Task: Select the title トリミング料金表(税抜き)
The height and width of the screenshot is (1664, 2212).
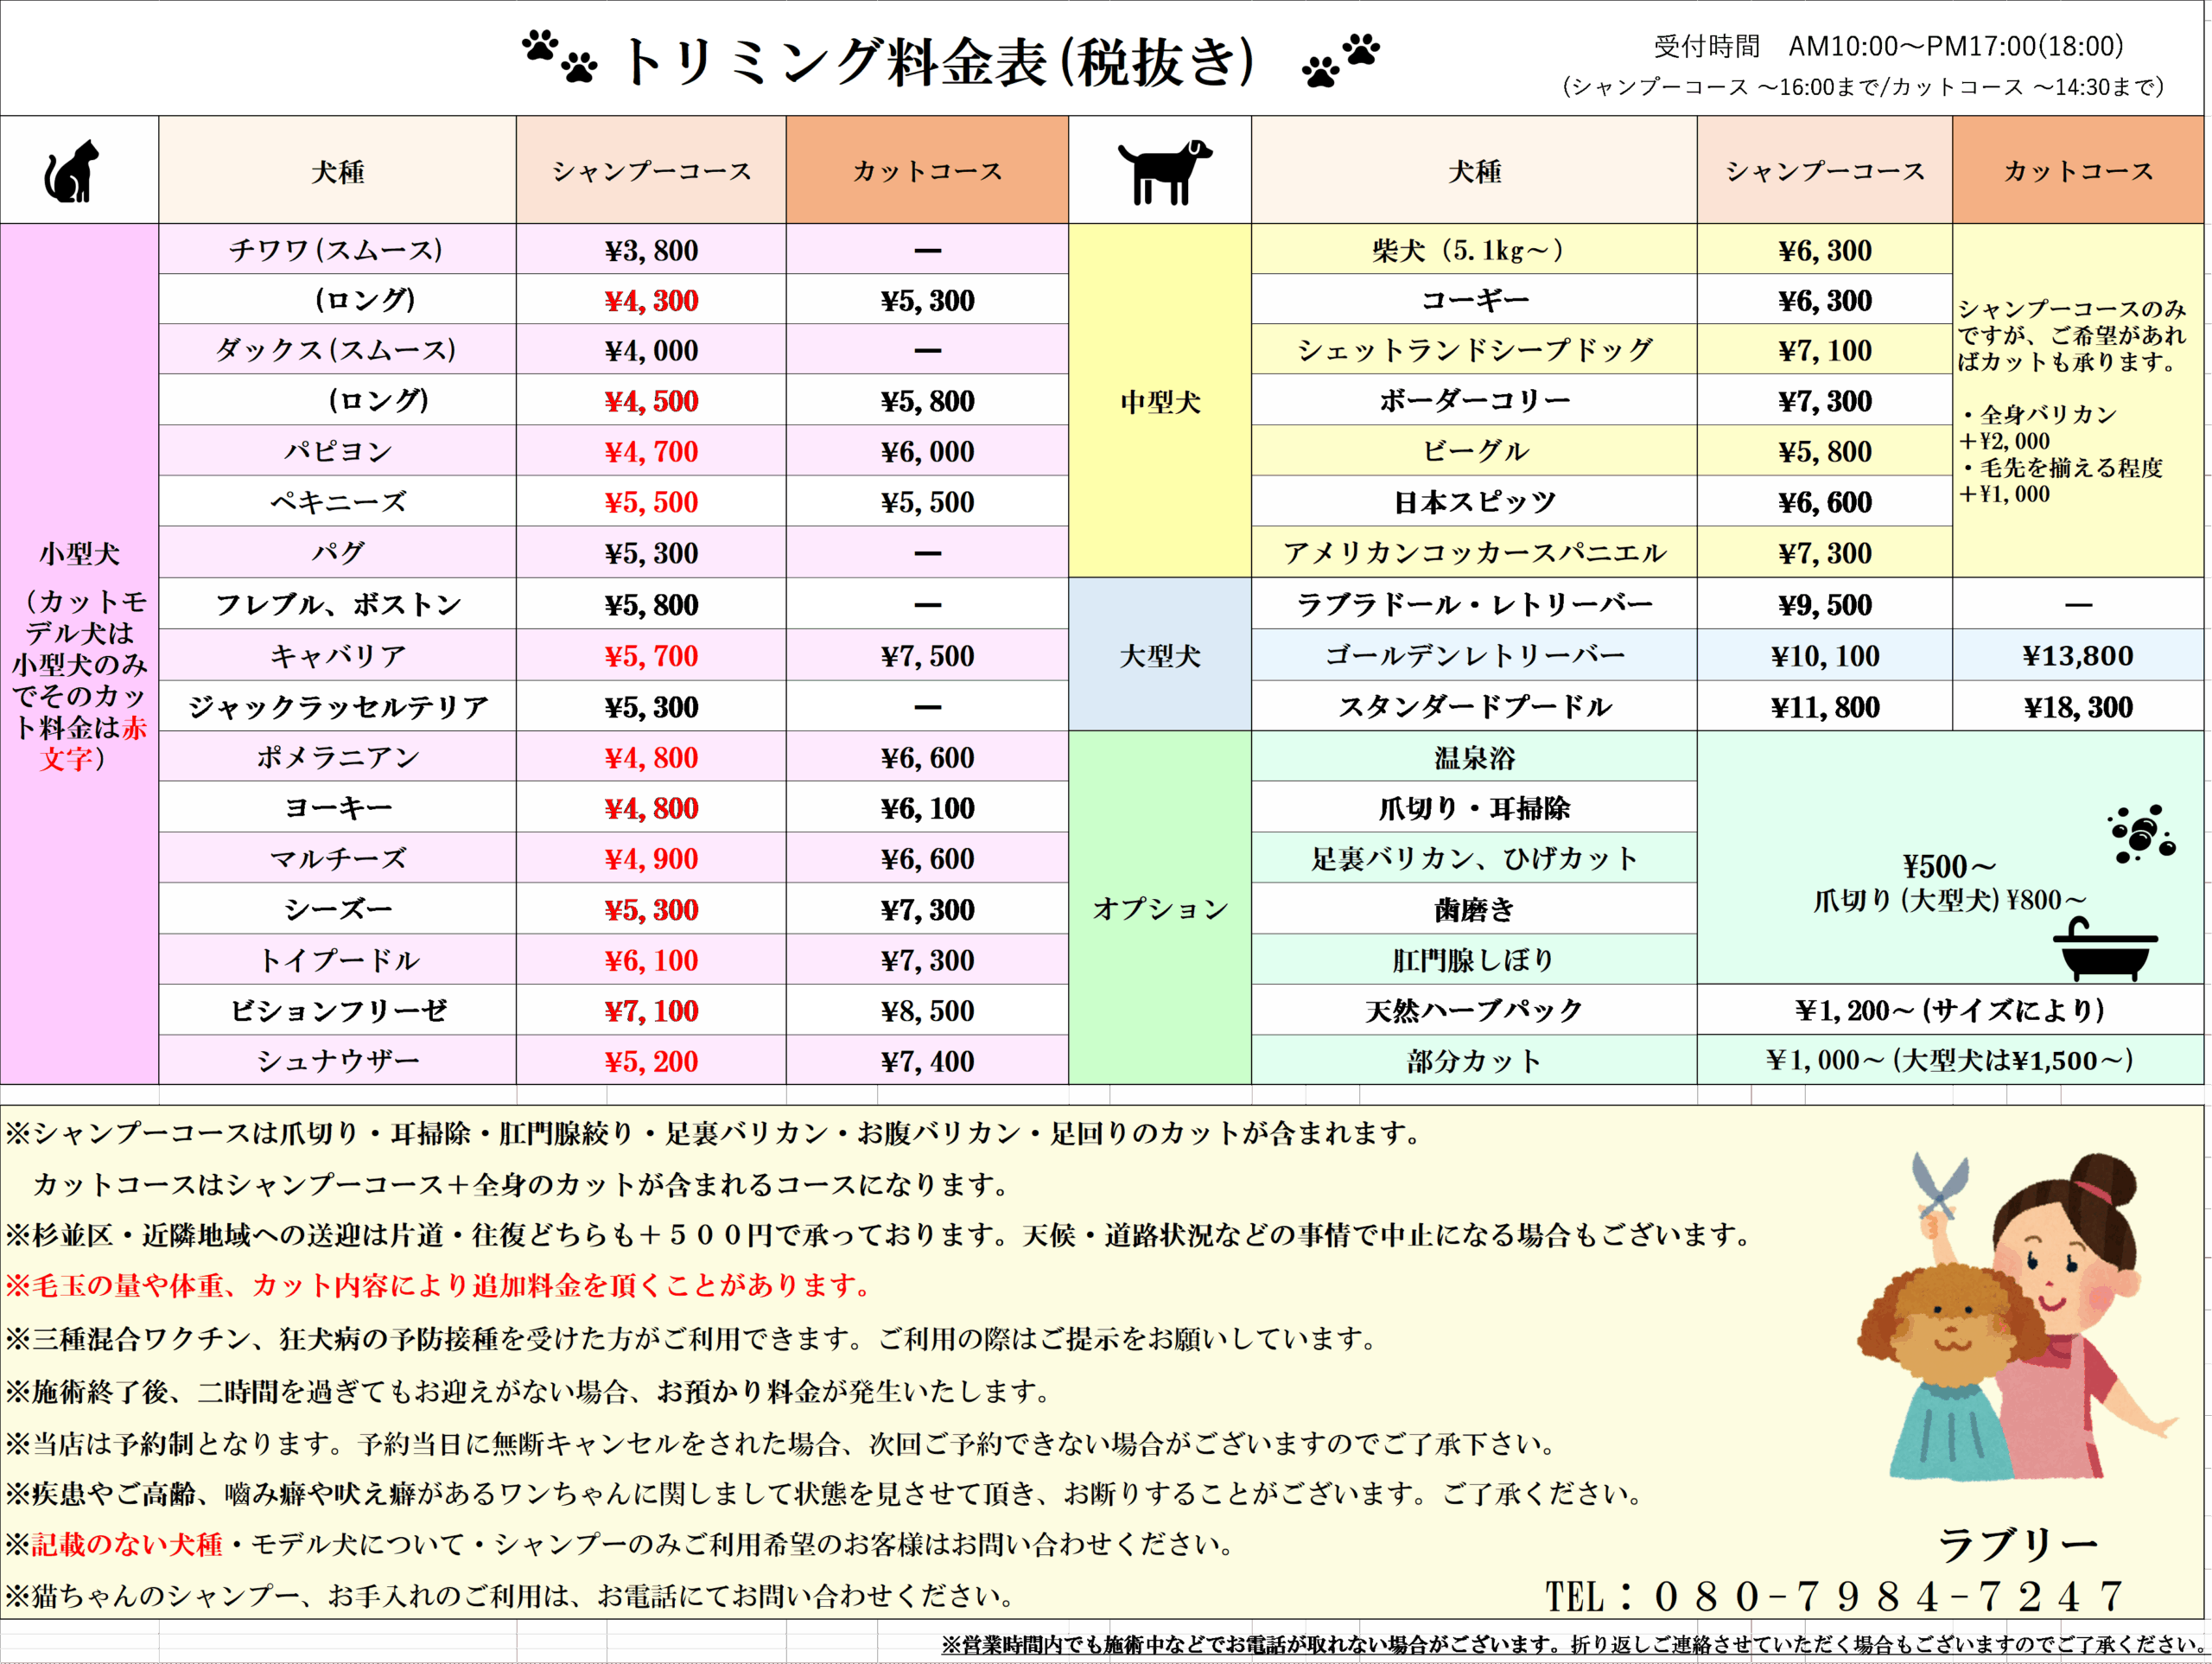Action: pyautogui.click(x=938, y=61)
